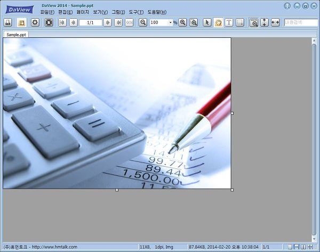Jump to the last page

pos(118,22)
